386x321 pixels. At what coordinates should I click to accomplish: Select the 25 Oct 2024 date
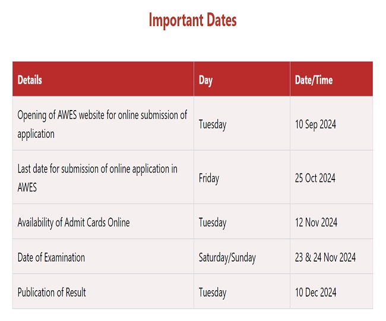(315, 178)
